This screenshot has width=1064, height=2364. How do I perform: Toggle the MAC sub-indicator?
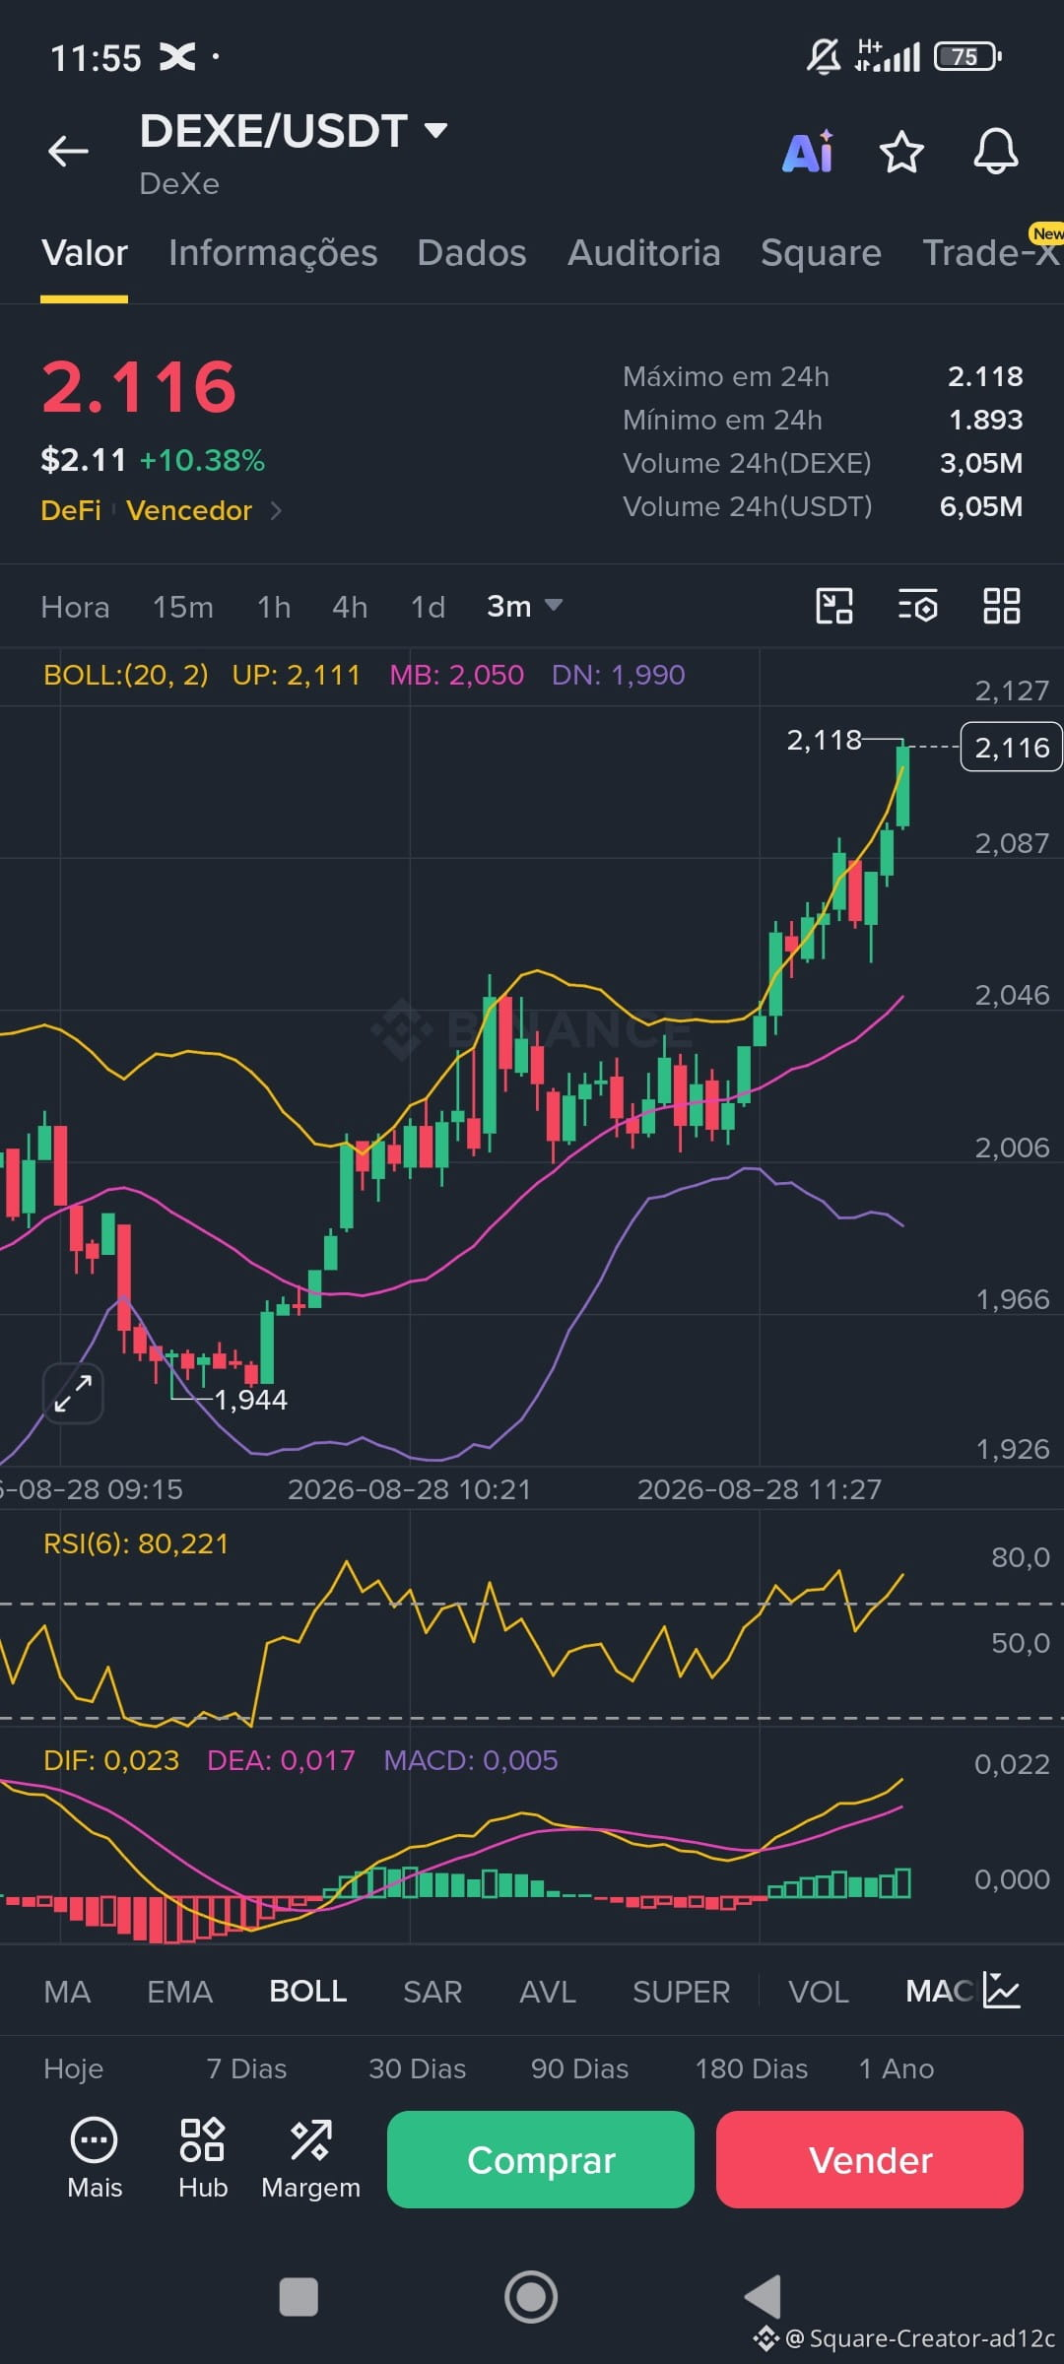tap(940, 1992)
